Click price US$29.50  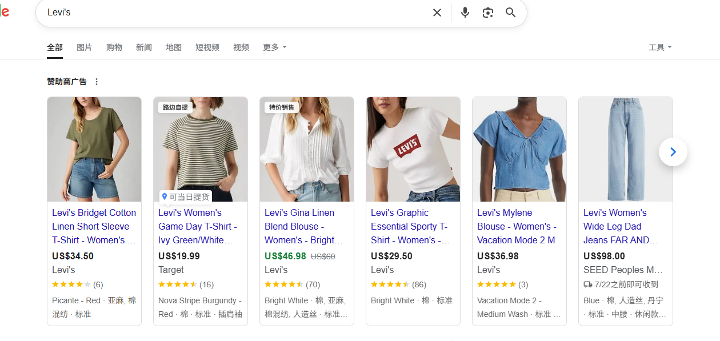point(391,256)
